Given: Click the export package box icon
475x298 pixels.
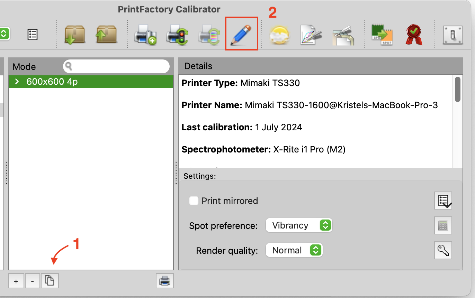Looking at the screenshot, I should coord(106,35).
